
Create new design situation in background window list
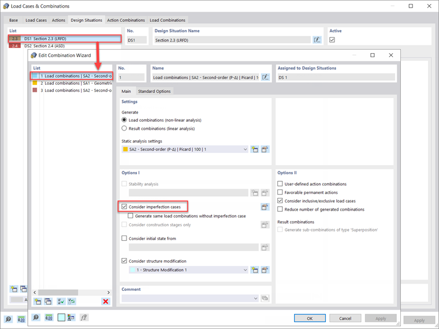click(13, 289)
